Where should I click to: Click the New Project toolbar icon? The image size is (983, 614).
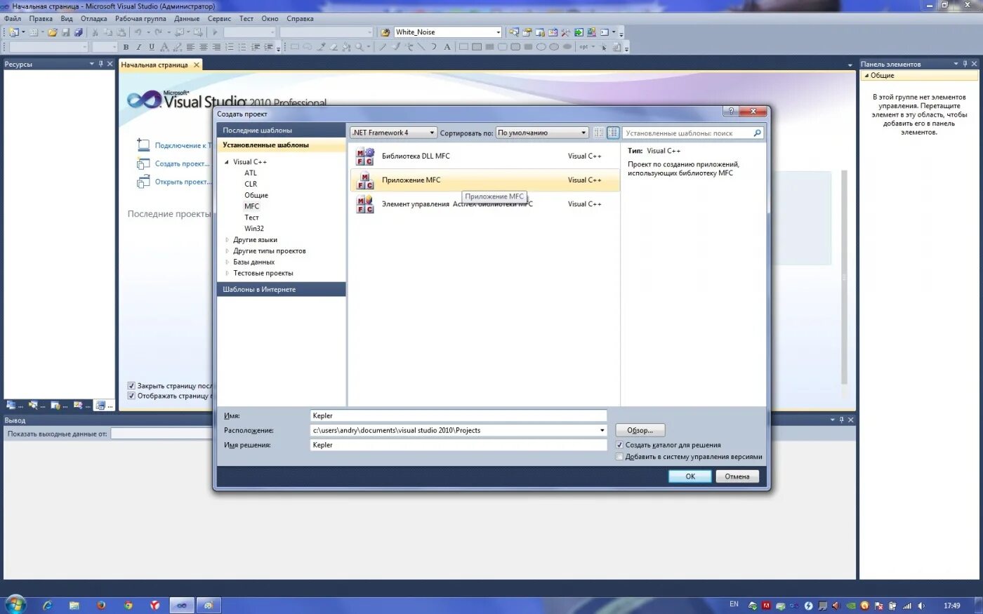point(13,32)
